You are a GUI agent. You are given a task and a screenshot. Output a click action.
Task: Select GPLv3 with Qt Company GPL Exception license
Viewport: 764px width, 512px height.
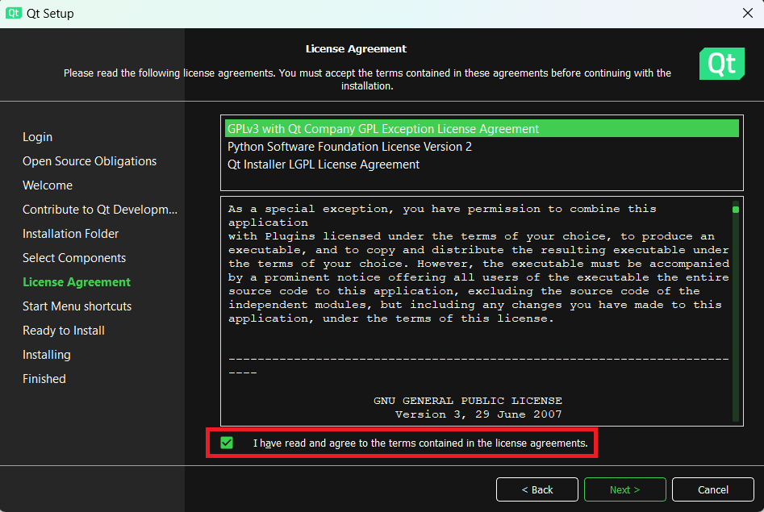482,129
